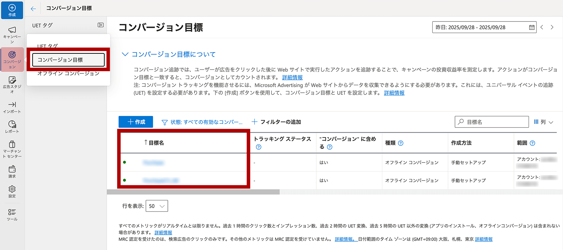Collapse the コンバージョン目標について section
This screenshot has width=563, height=250.
click(125, 55)
